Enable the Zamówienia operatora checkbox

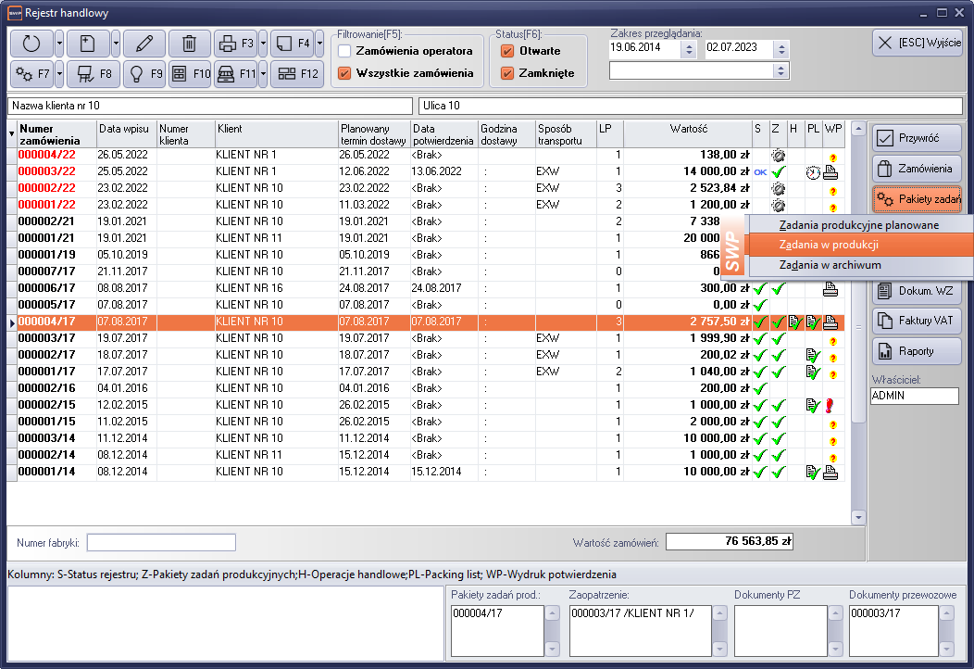344,50
